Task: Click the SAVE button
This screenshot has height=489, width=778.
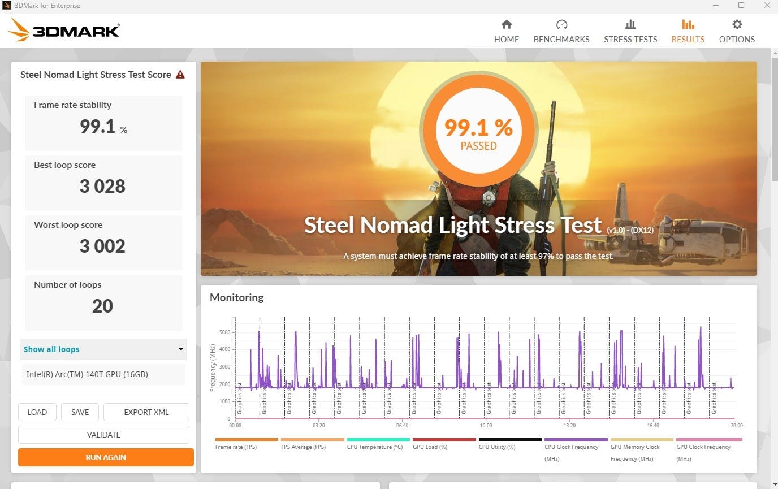Action: 80,412
